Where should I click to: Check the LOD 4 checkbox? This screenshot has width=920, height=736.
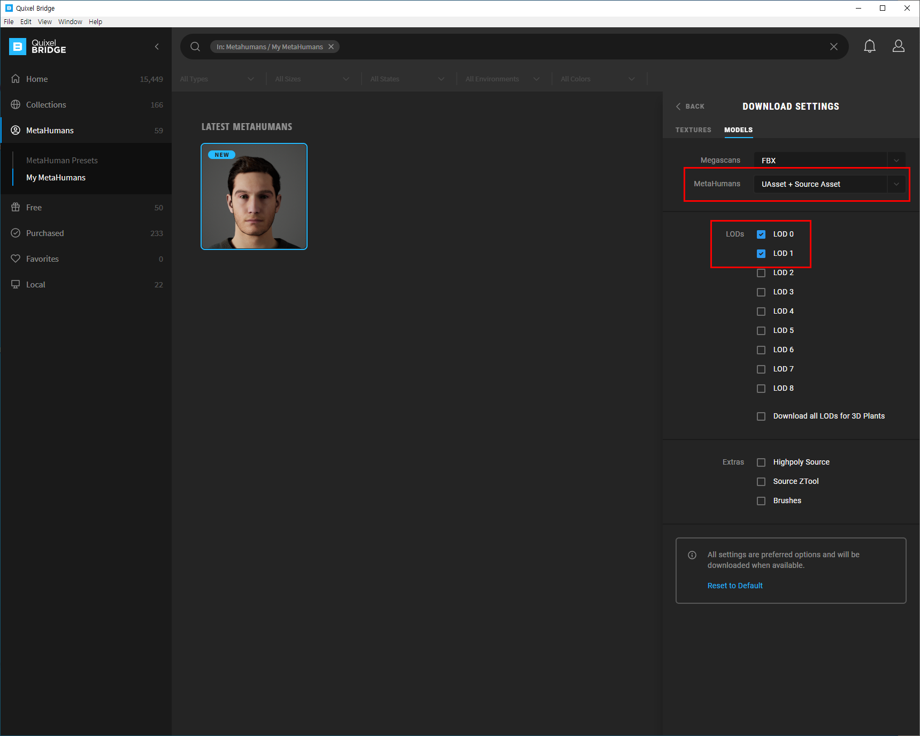click(761, 311)
